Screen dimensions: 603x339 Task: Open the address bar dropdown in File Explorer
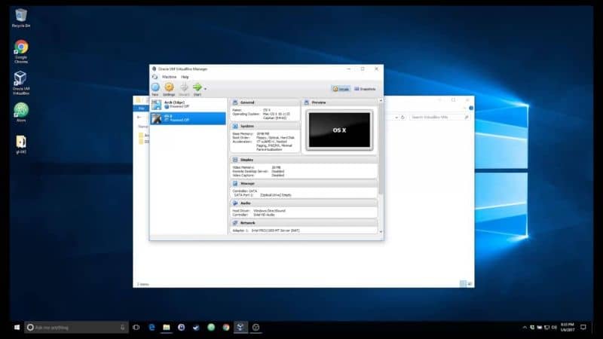coord(396,118)
